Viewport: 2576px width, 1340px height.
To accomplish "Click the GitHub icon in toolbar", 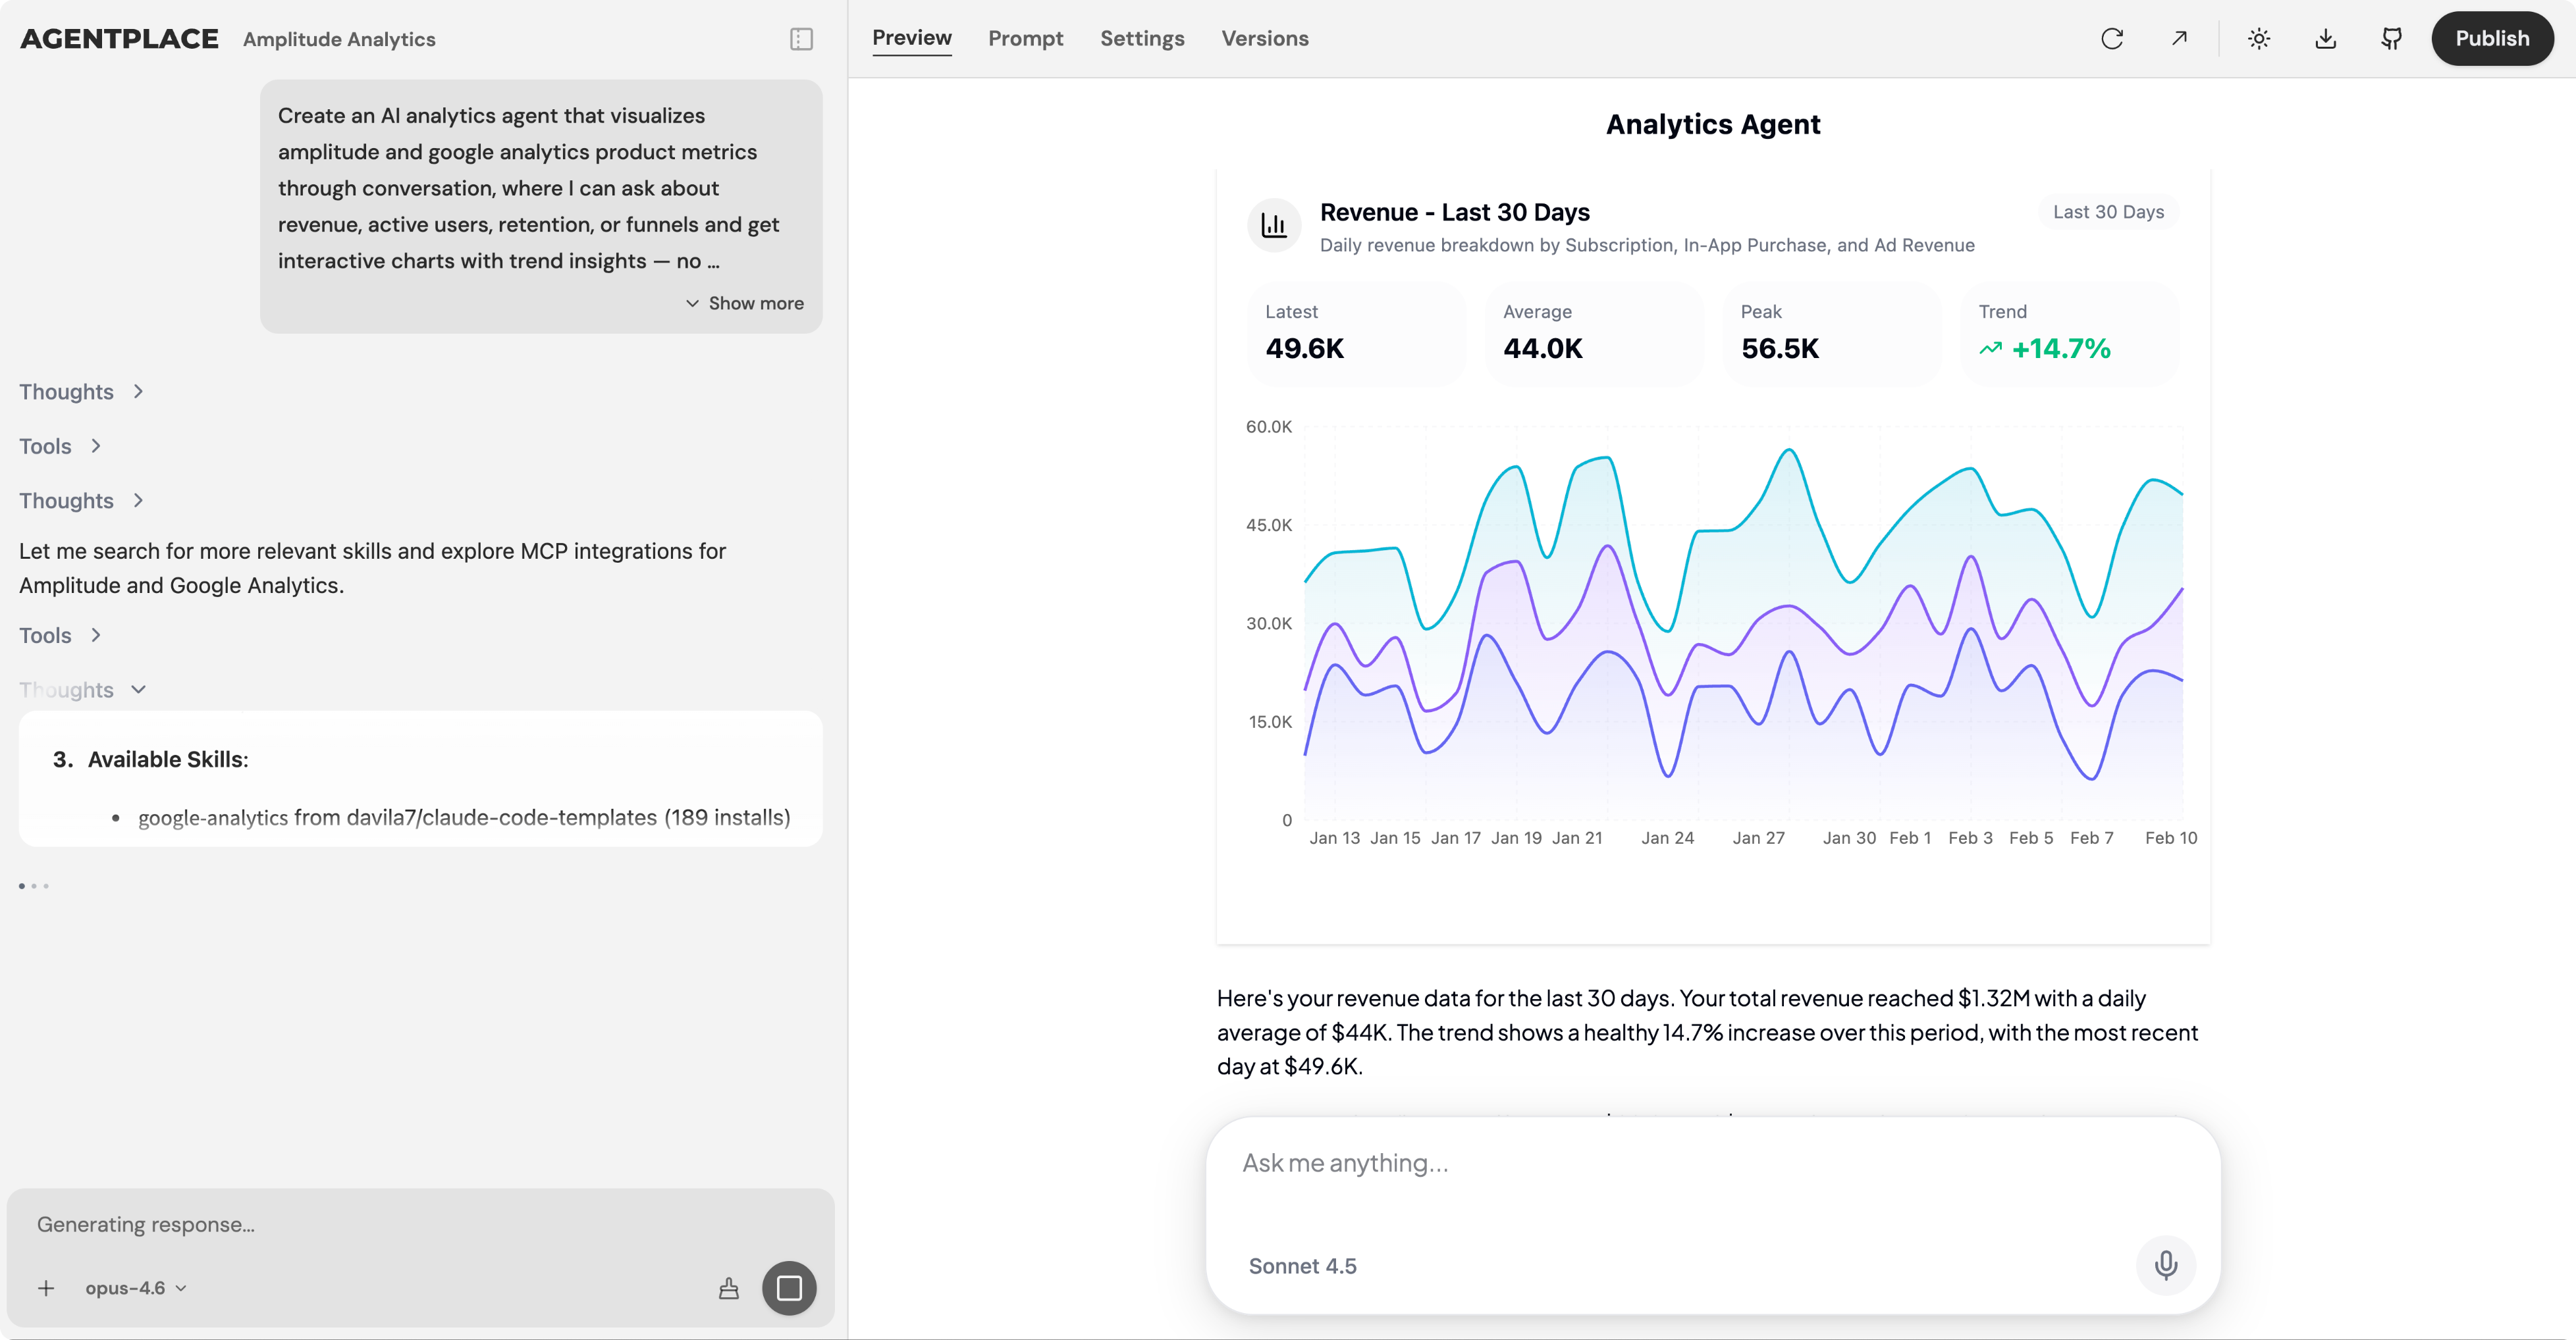I will pos(2391,39).
